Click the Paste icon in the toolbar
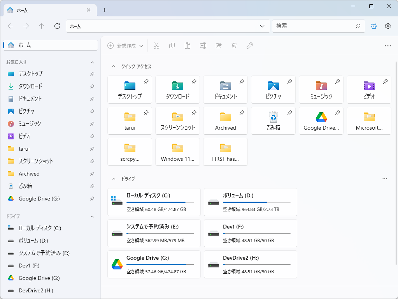The image size is (398, 299). pos(187,45)
